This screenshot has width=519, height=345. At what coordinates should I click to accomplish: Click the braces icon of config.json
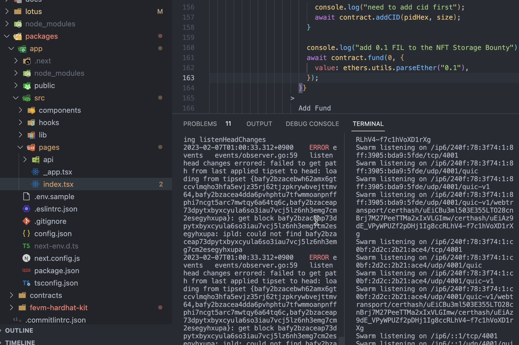(x=26, y=234)
